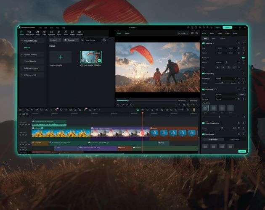Open the Transitions tab icon
Screen dimensions: 265x210
pos(52,32)
